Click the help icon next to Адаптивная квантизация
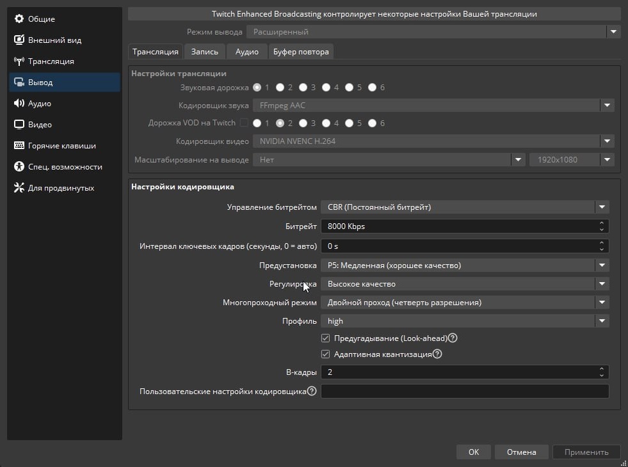The height and width of the screenshot is (467, 628). tap(437, 354)
